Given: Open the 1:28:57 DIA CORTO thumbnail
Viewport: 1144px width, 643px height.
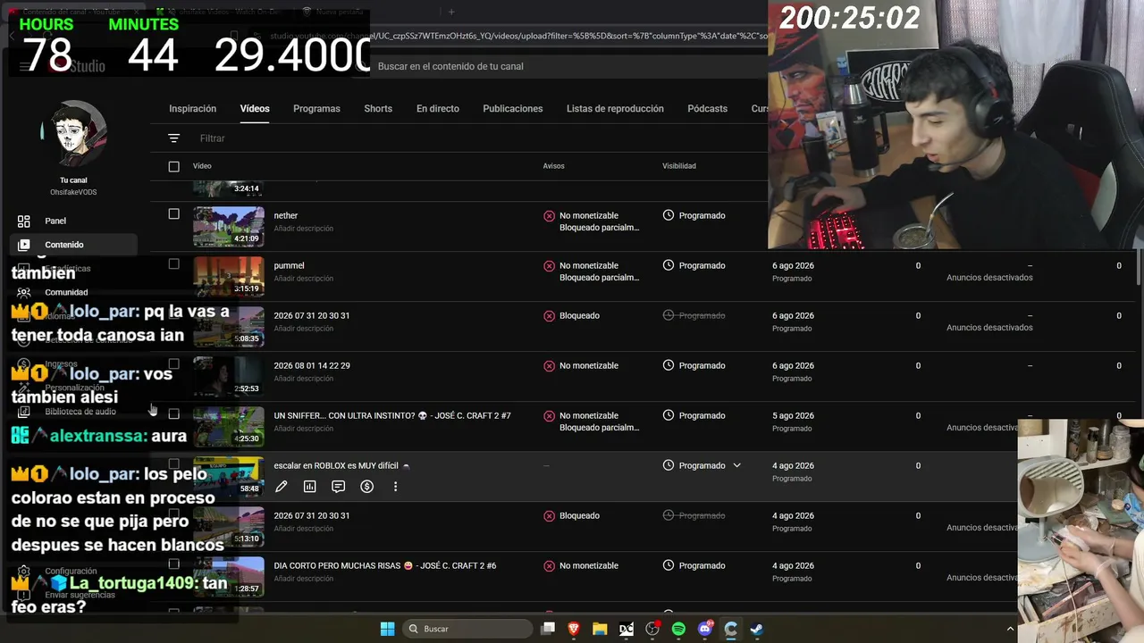Looking at the screenshot, I should point(229,577).
